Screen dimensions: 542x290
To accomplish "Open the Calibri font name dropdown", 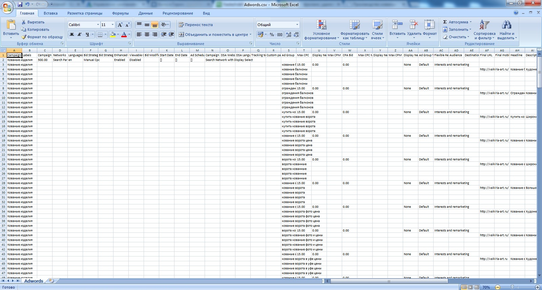I will pos(98,25).
